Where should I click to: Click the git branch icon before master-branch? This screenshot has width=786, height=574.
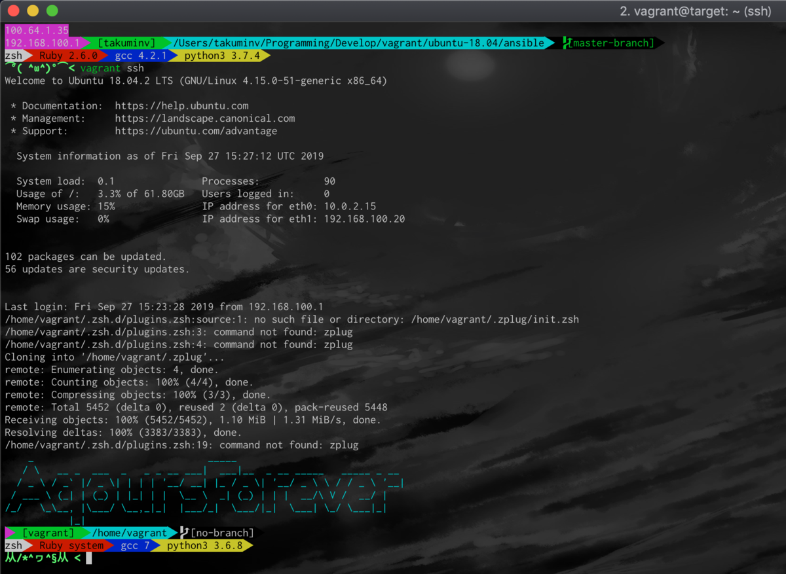567,43
